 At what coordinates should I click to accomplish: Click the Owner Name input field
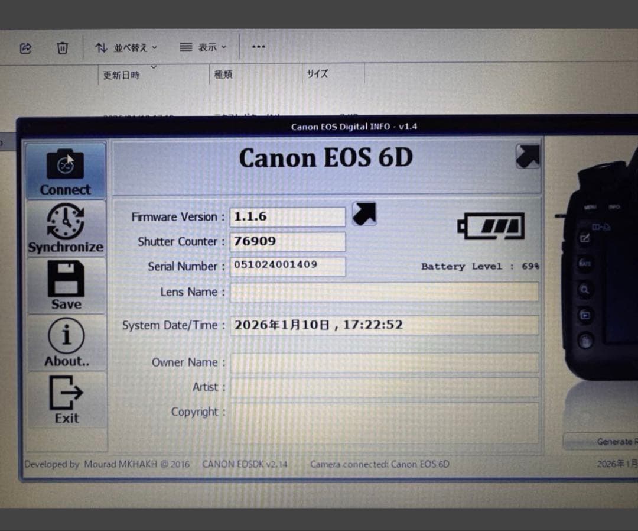385,362
